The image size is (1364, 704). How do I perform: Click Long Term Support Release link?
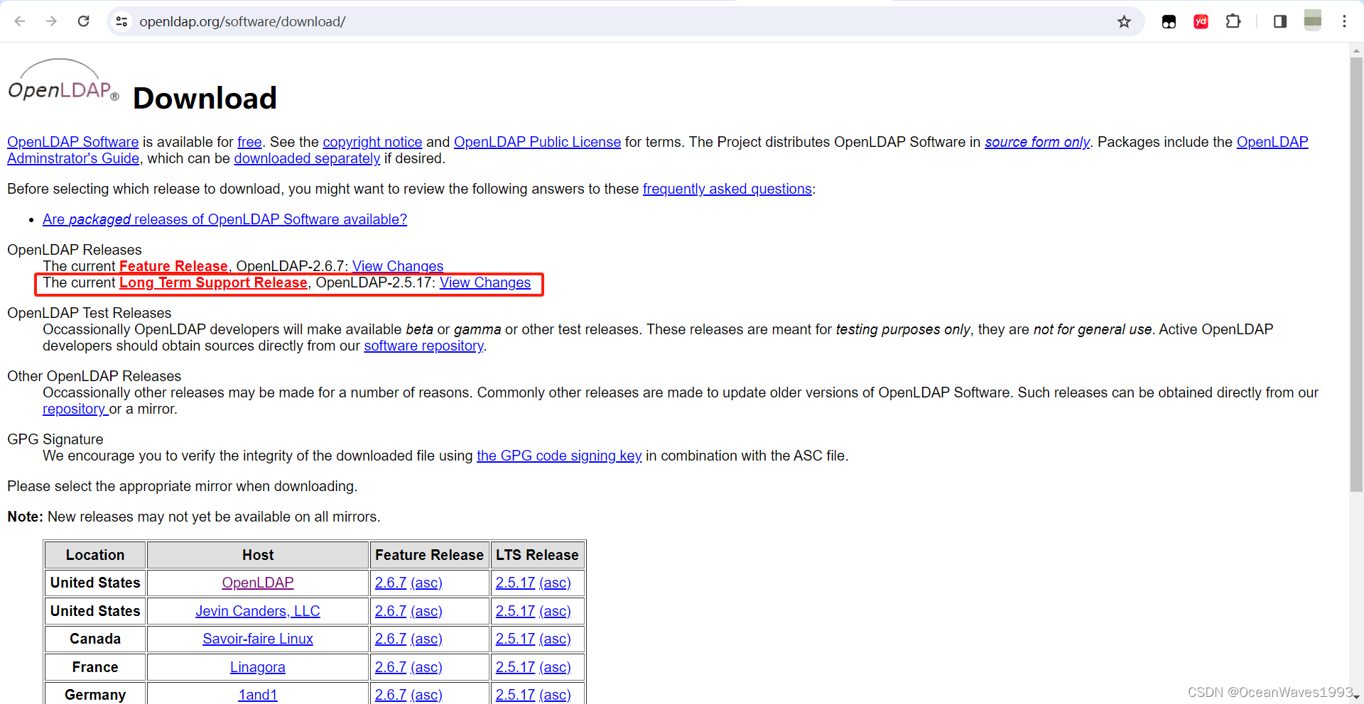point(213,282)
